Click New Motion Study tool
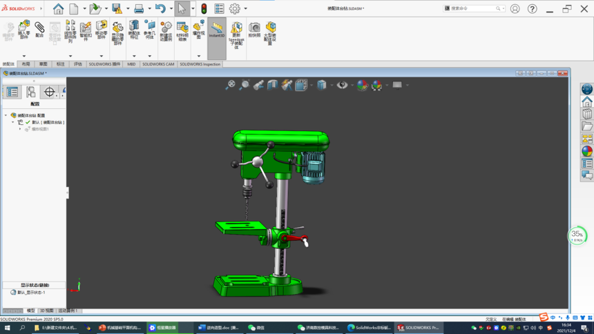Viewport: 594px width, 334px height. [166, 32]
